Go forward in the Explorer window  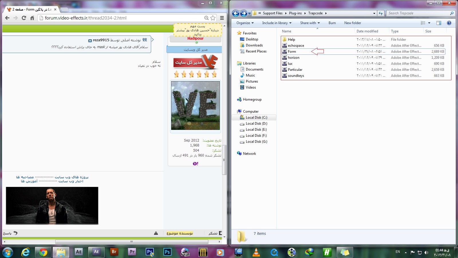click(x=244, y=13)
